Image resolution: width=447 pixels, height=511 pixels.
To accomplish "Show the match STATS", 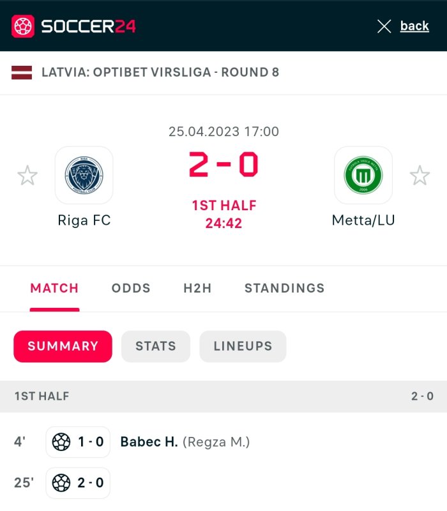I will (x=155, y=346).
